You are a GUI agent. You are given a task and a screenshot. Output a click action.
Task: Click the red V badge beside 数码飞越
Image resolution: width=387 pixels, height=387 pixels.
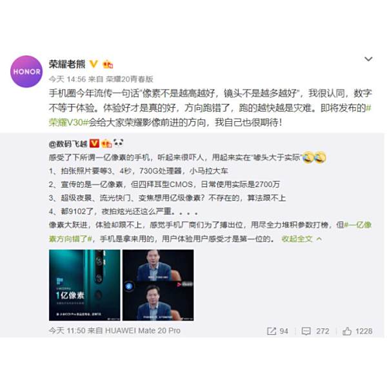tap(94, 144)
